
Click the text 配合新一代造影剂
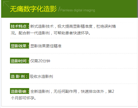34,33
